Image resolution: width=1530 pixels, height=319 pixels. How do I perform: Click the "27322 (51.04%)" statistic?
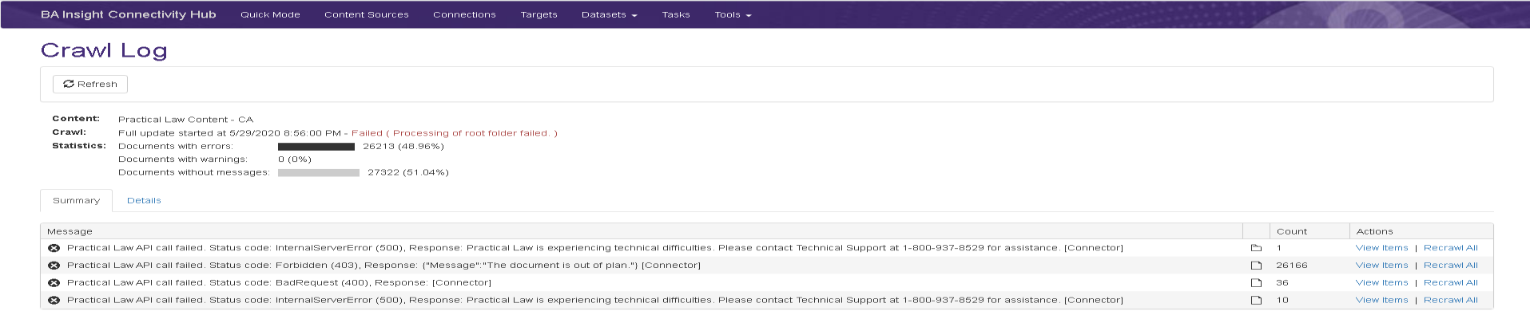point(408,172)
